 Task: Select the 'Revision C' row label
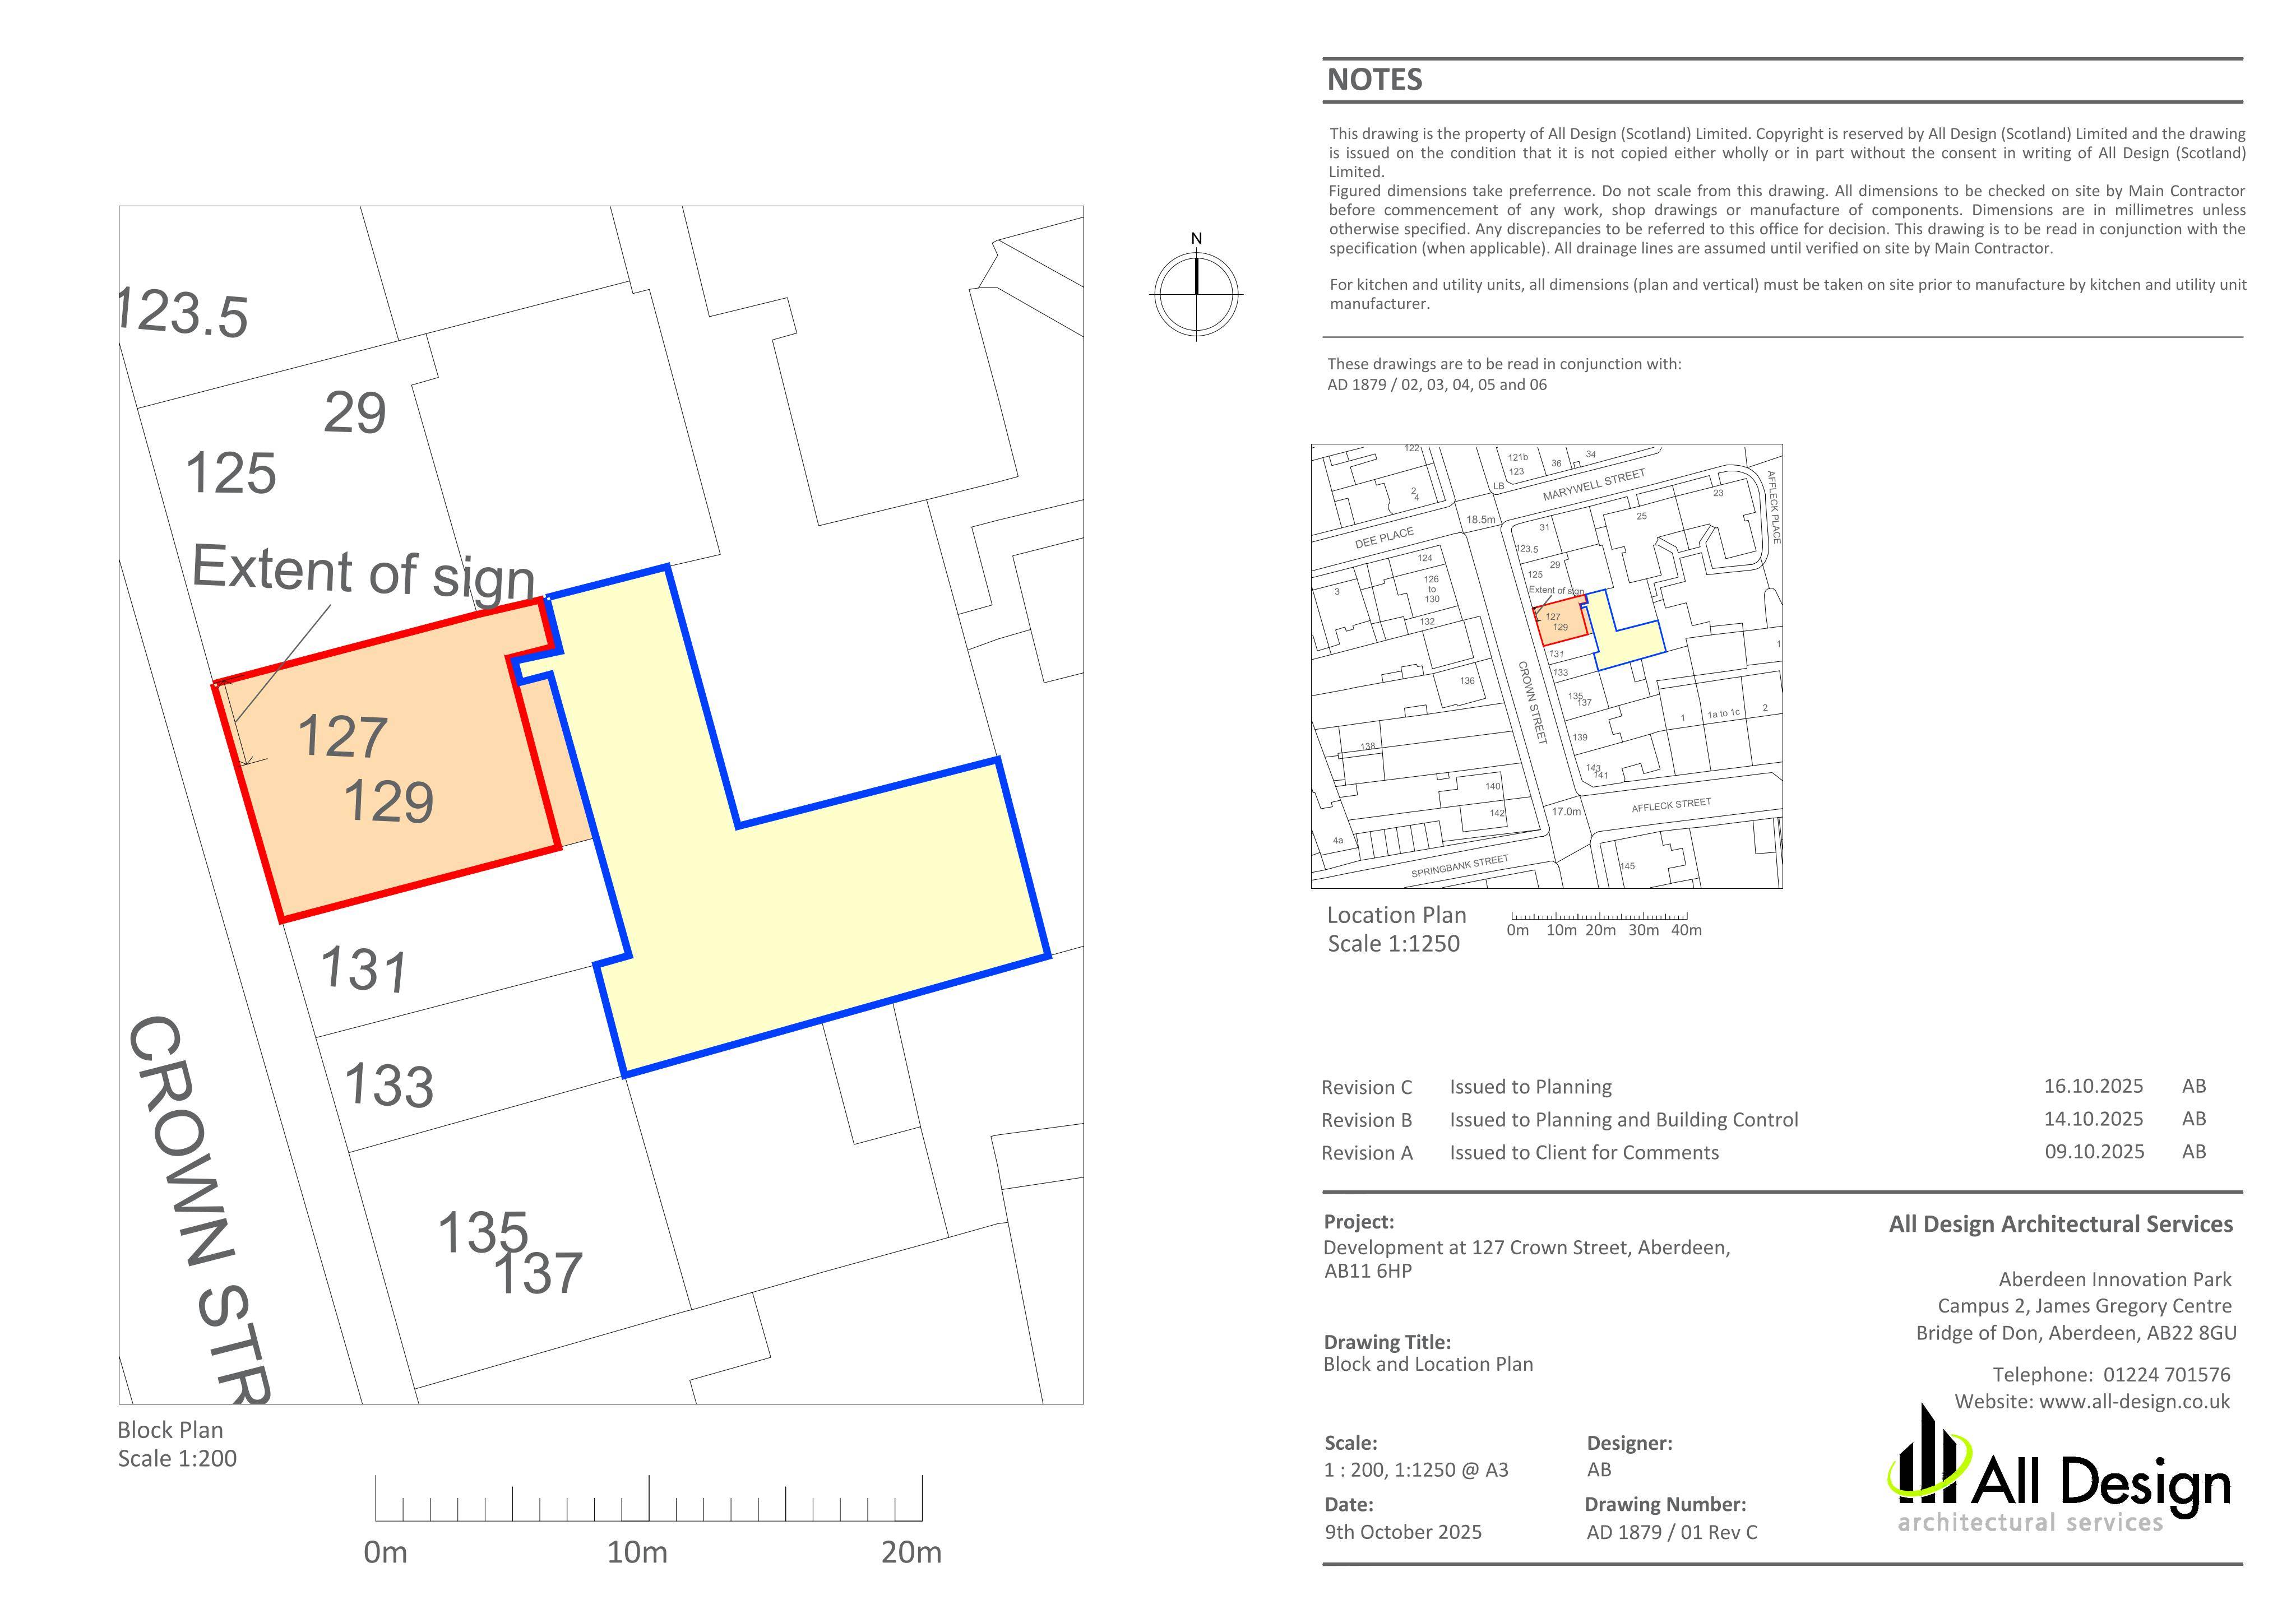(x=1366, y=1087)
